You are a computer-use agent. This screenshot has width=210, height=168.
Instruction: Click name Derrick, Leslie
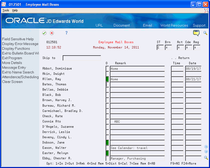(x=56, y=132)
